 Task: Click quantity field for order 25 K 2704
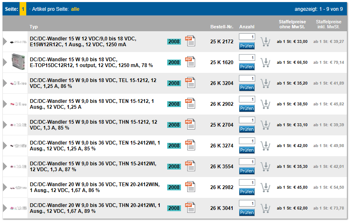coord(247,120)
